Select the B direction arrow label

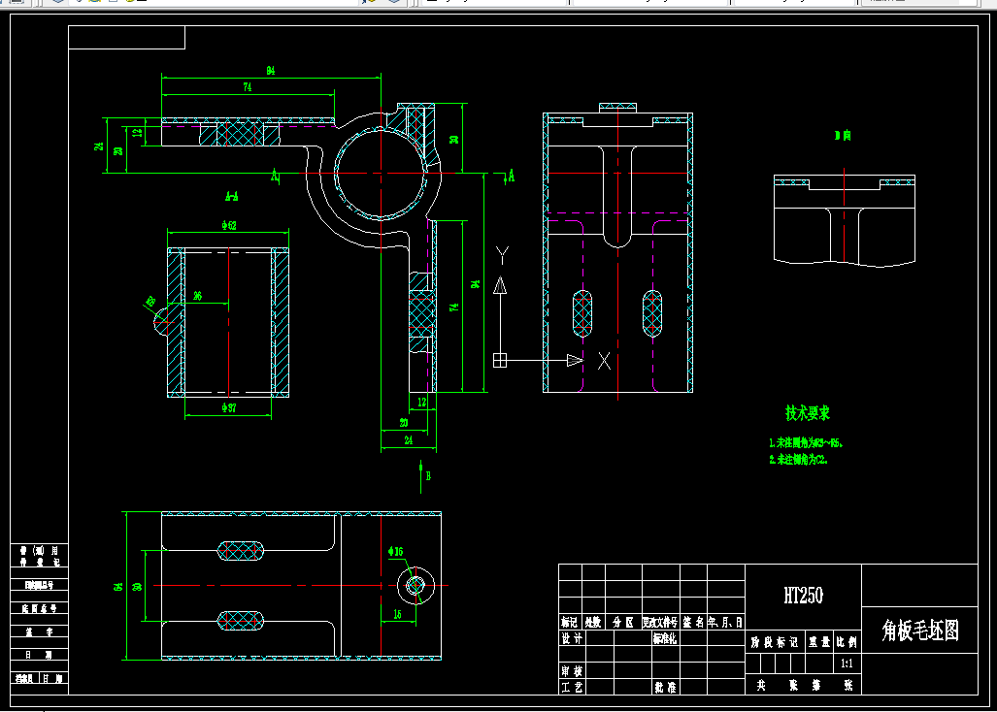[428, 475]
